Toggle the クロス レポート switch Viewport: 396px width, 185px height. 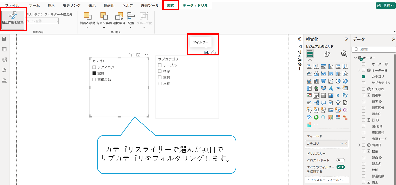point(341,160)
